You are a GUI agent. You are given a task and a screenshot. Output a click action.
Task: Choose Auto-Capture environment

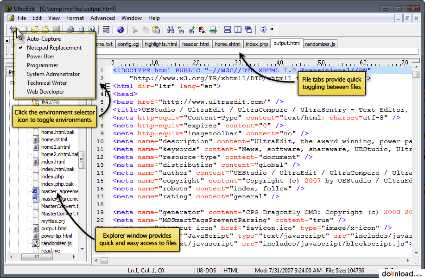(44, 39)
